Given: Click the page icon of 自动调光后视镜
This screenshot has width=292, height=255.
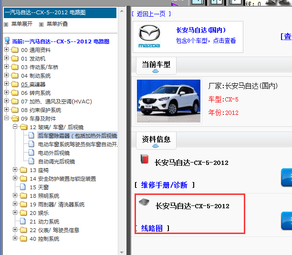Looking at the screenshot, I should (31, 161).
